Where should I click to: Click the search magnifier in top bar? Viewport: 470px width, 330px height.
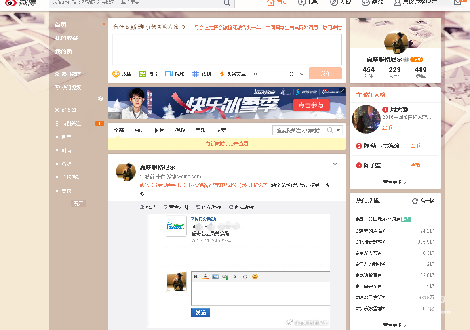click(227, 3)
